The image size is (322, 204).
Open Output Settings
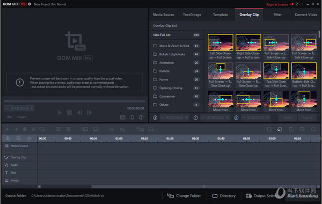(x=262, y=196)
